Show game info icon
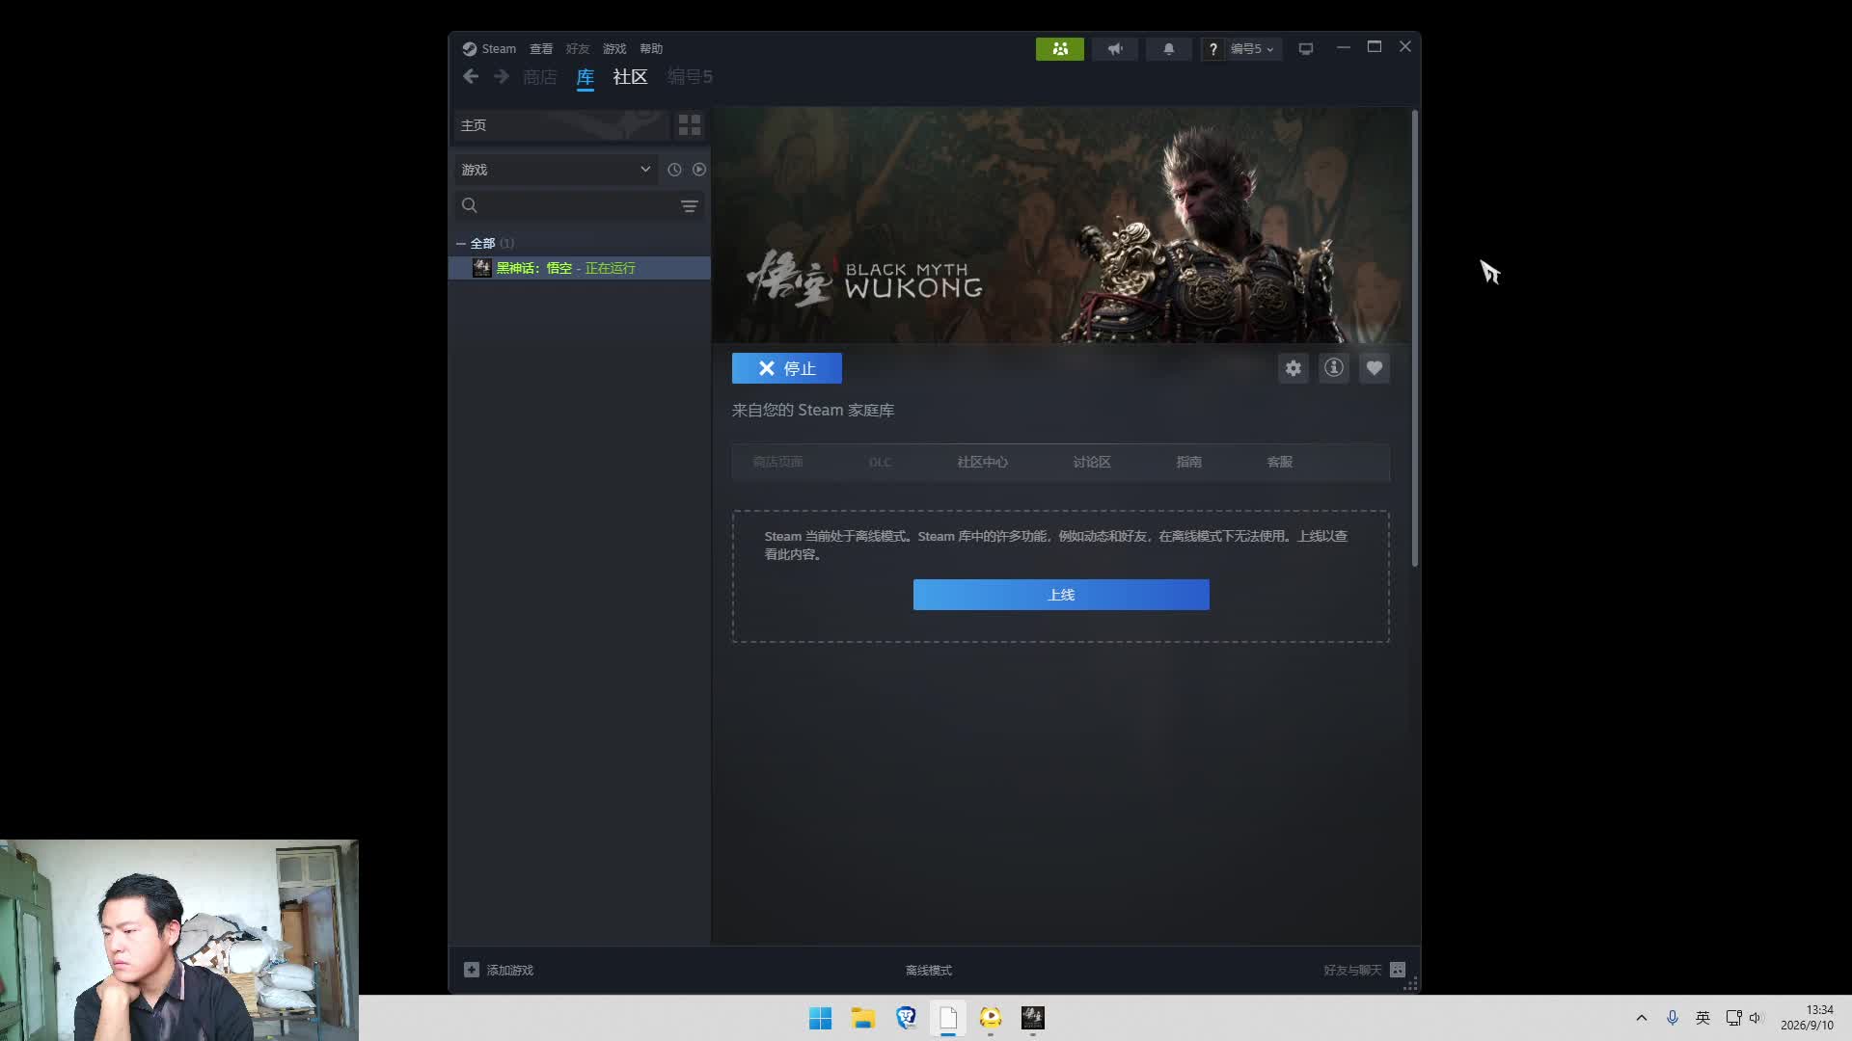This screenshot has height=1041, width=1852. click(x=1333, y=368)
